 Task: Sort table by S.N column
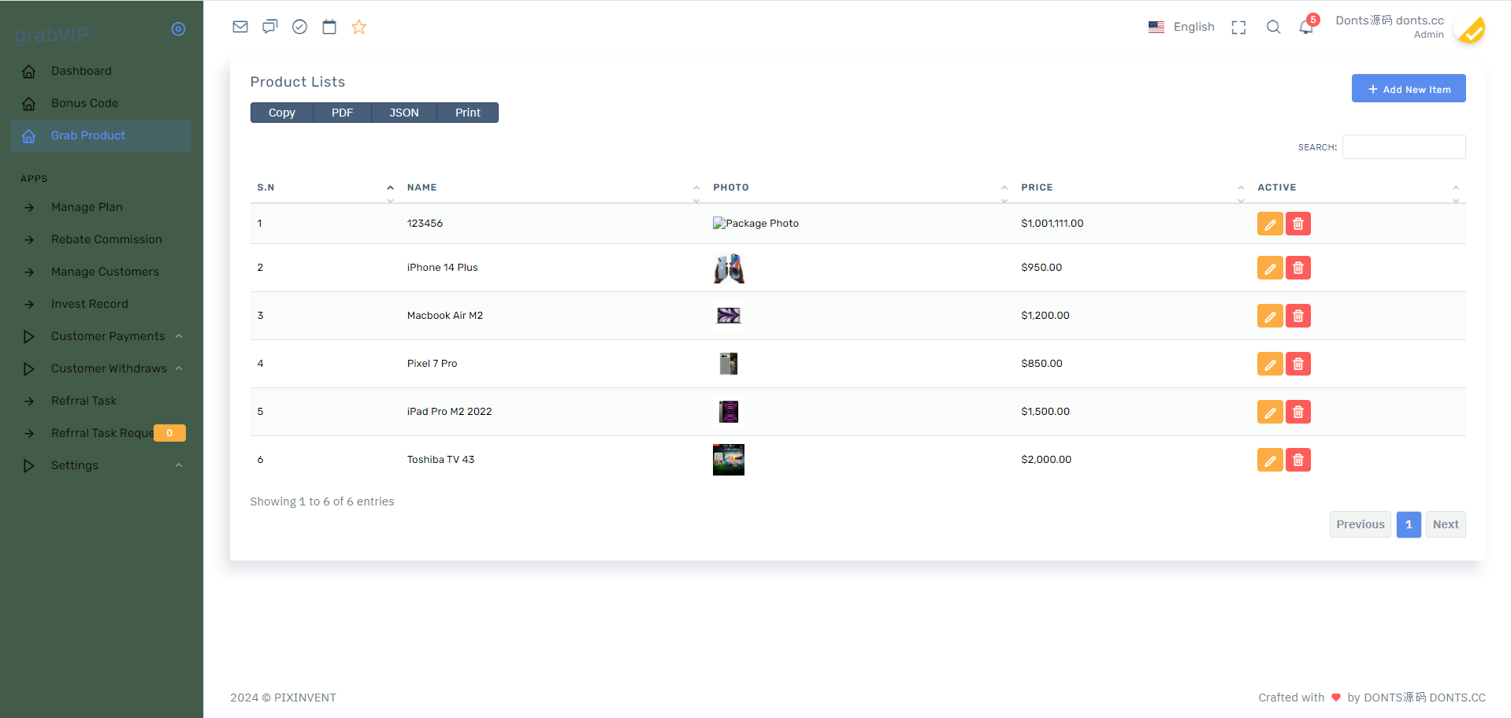point(325,187)
